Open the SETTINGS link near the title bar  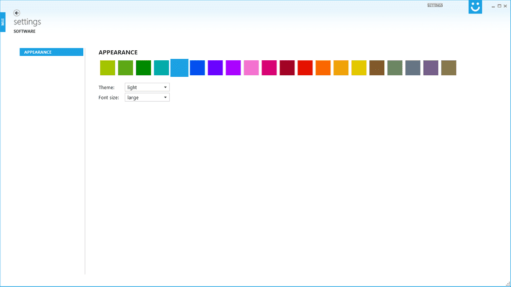pyautogui.click(x=436, y=5)
